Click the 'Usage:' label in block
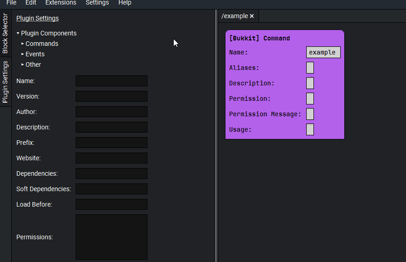 coord(240,129)
